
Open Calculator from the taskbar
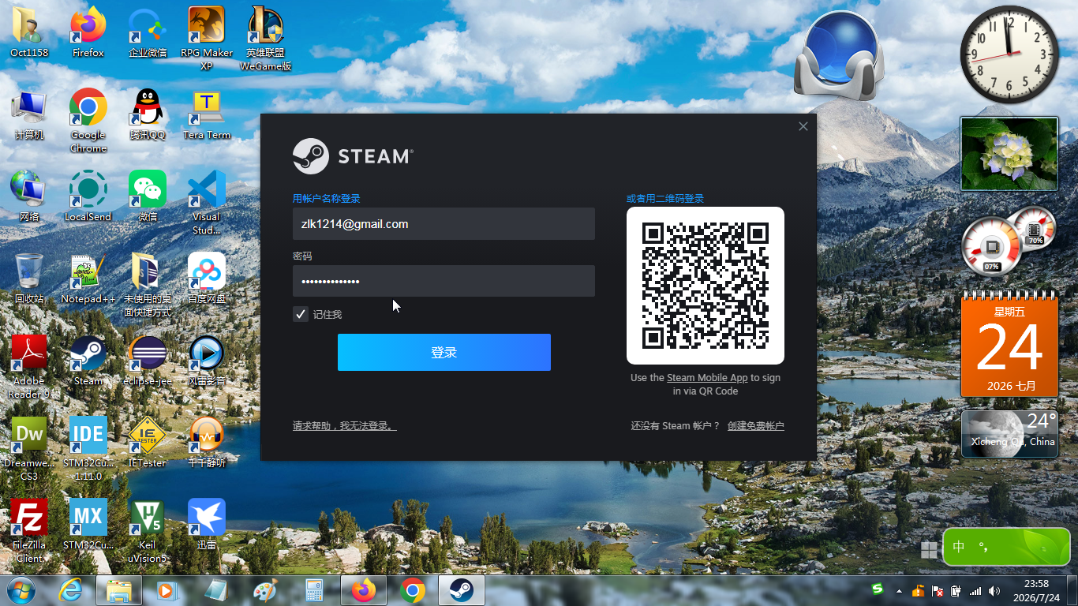(313, 590)
